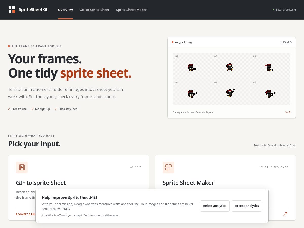Click the Local processing status indicator
Viewport: 304px width, 228px height.
tap(284, 10)
